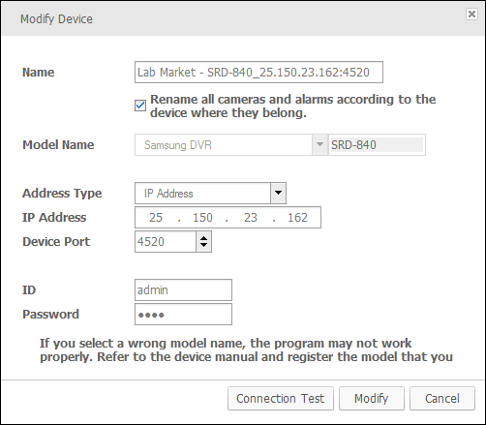486x425 pixels.
Task: Click the IP Address label
Action: pos(54,218)
